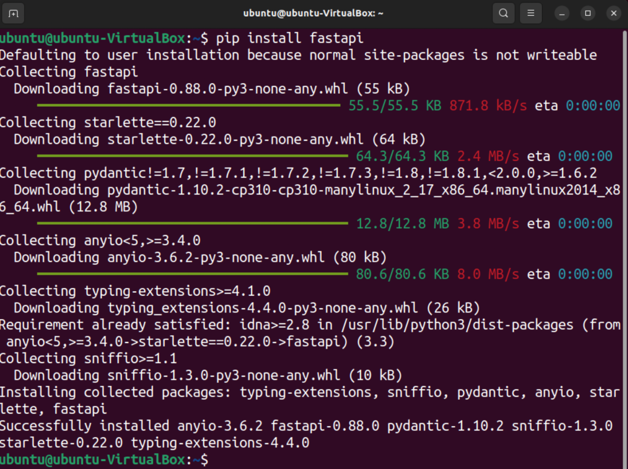Click the anyio download progress bar

click(x=192, y=274)
